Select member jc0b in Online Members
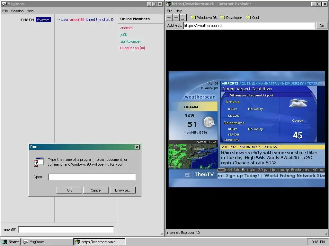The width and height of the screenshot is (329, 246). point(124,35)
